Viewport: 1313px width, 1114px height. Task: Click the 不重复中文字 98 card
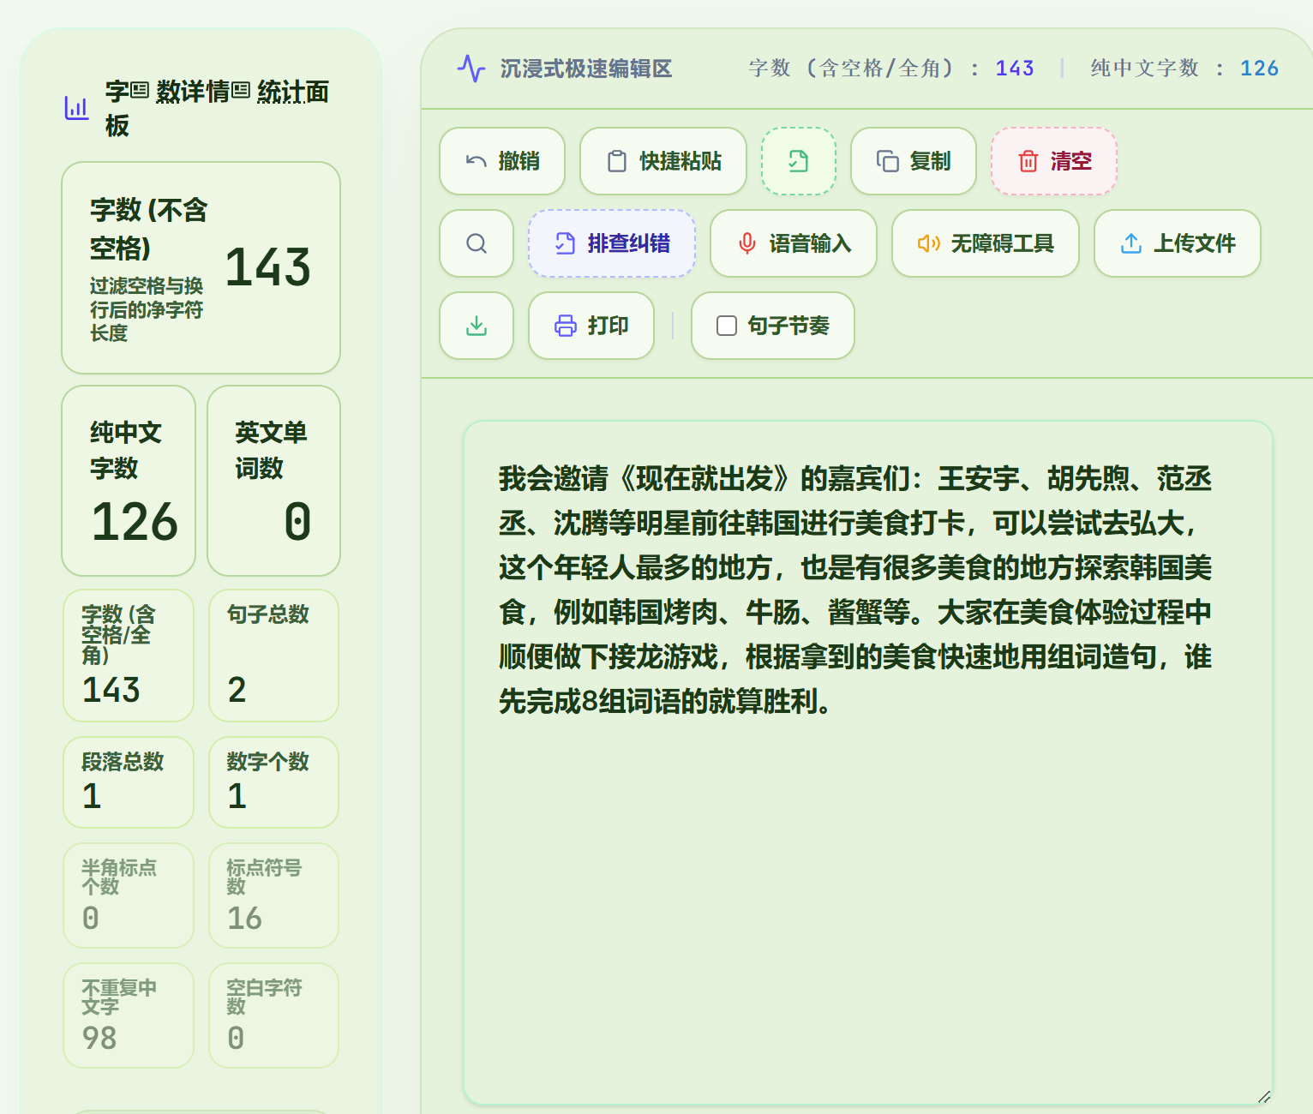129,1015
